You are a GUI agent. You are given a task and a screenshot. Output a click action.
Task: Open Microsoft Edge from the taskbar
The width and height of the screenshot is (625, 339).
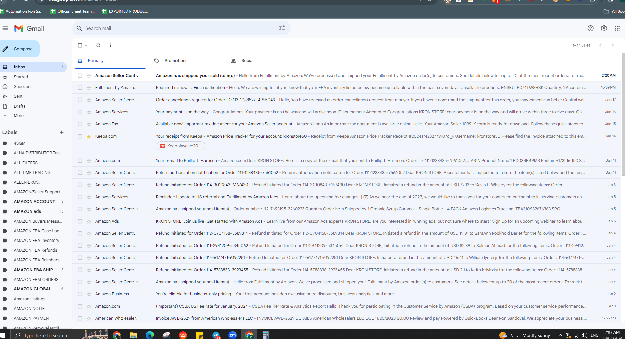click(150, 335)
